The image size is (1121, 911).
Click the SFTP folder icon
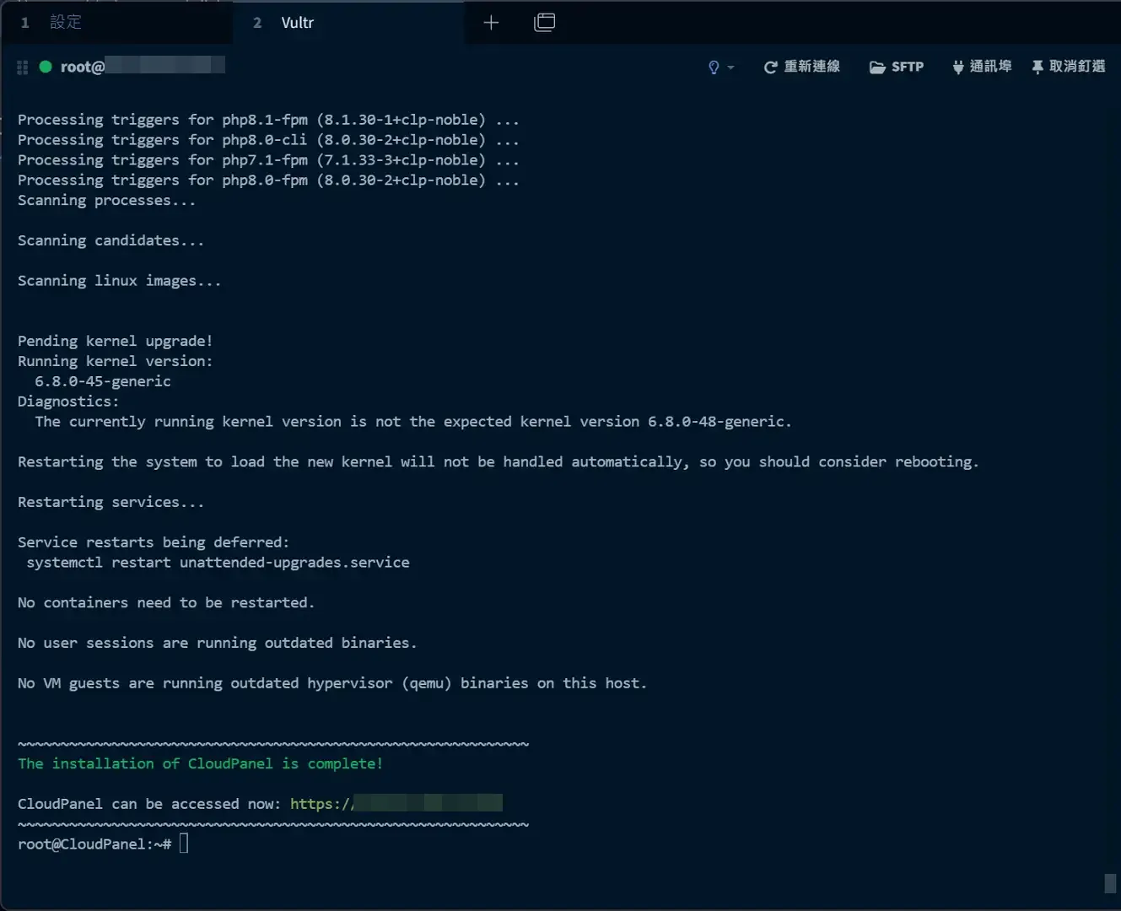(877, 67)
